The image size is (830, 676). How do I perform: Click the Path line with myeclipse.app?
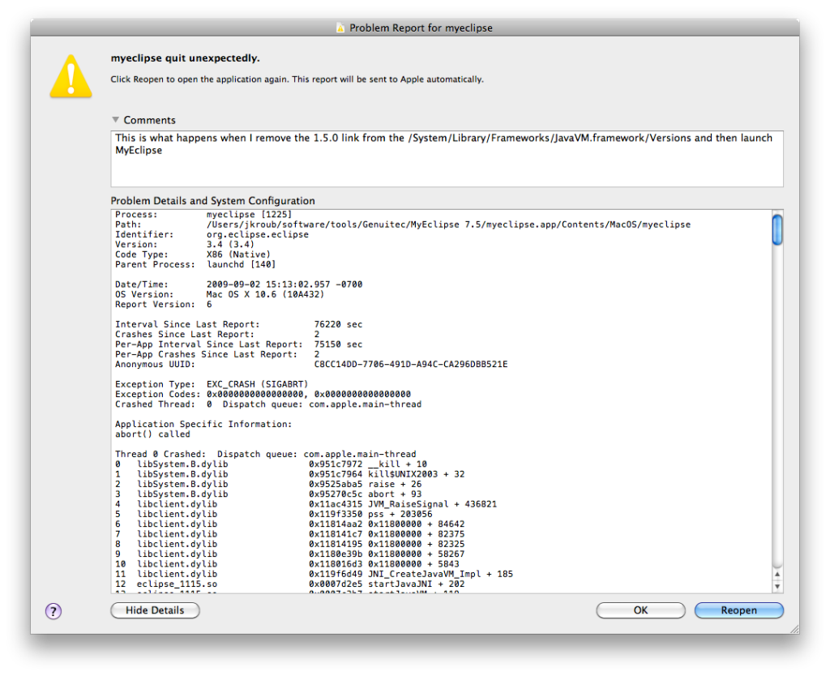click(x=403, y=225)
